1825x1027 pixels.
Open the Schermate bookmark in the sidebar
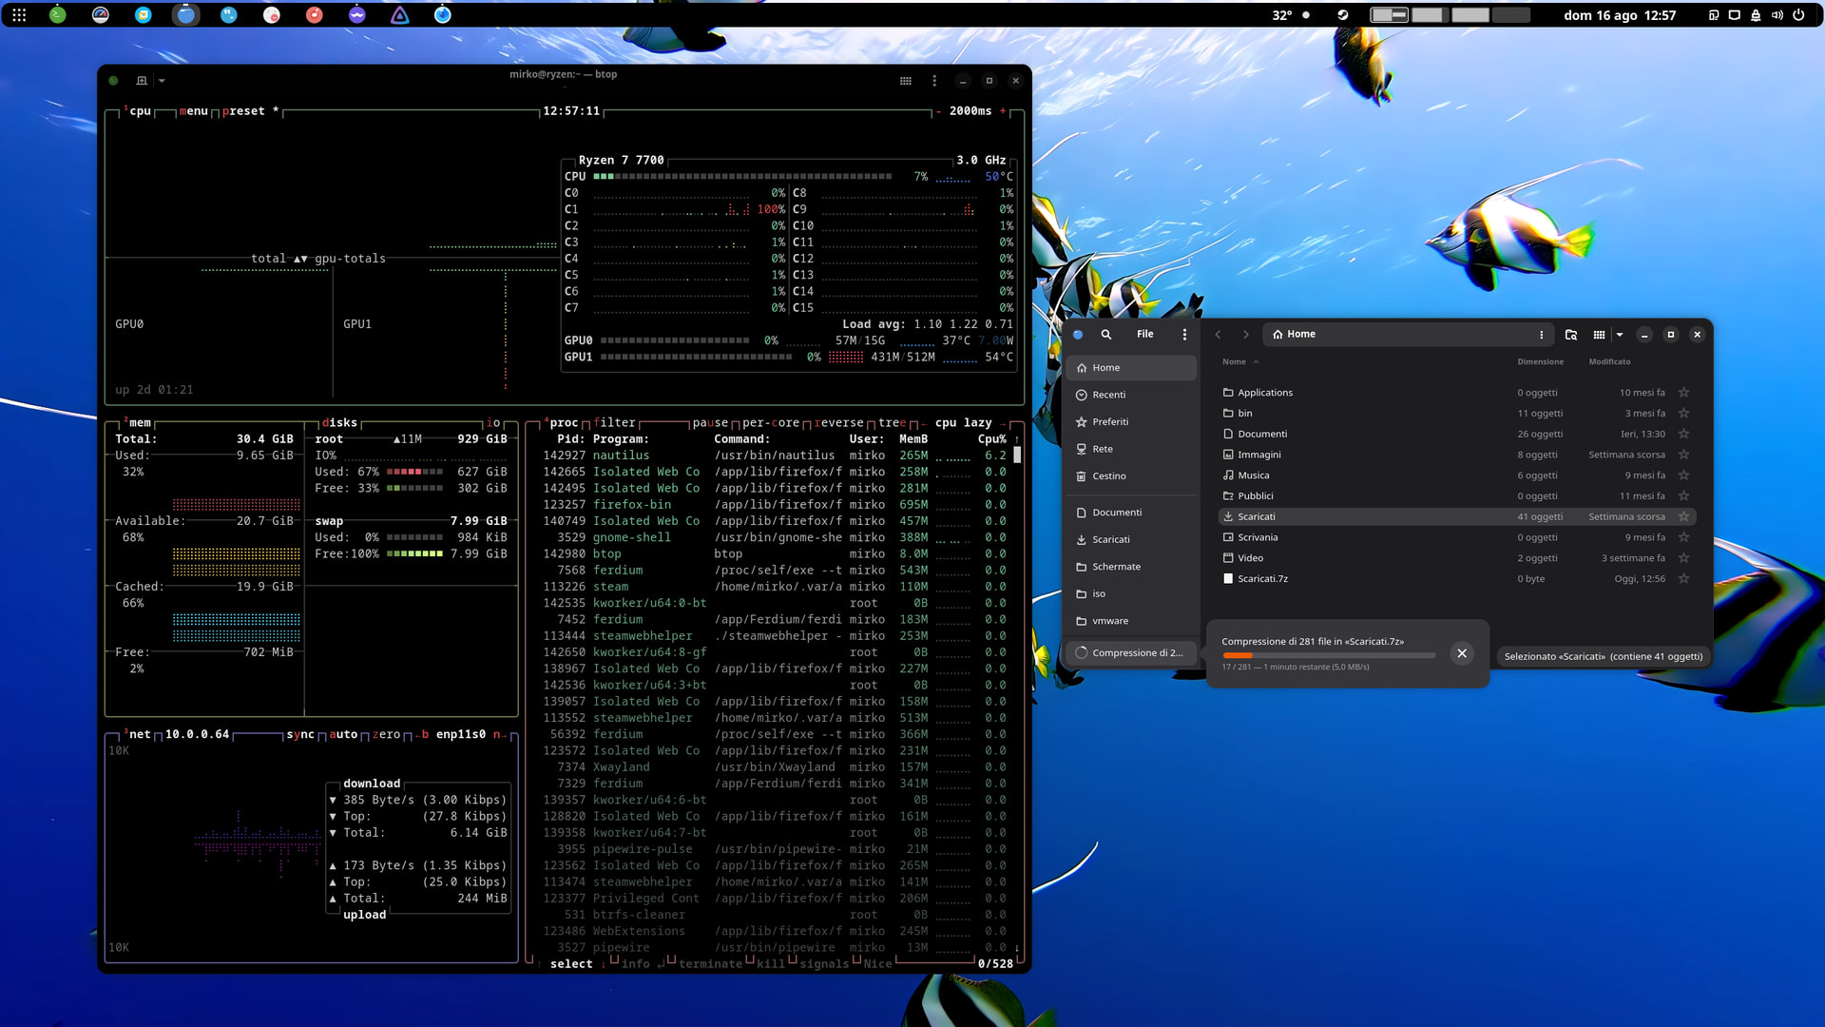pos(1131,567)
